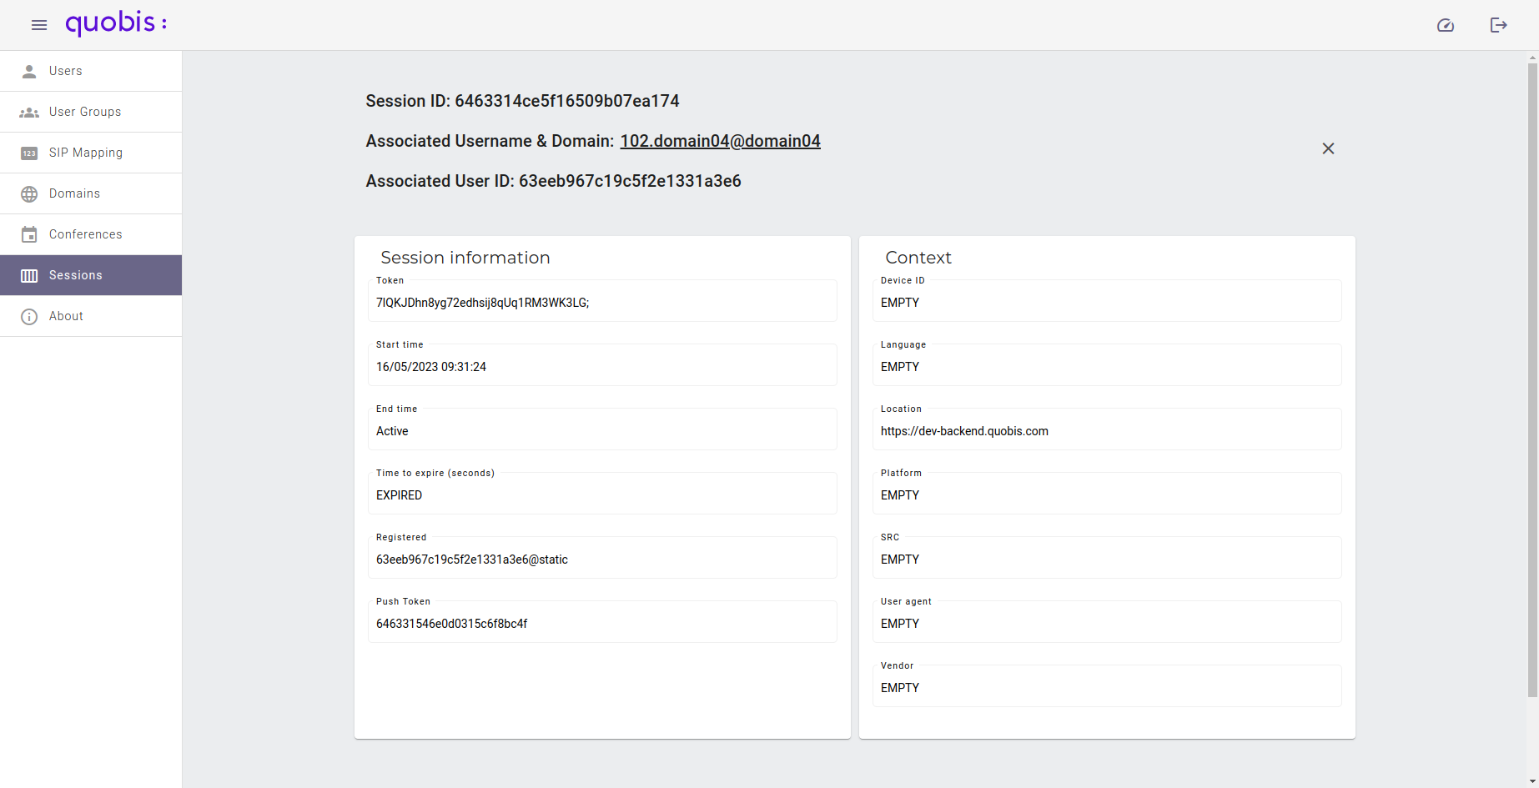Click the Push Token field
1539x788 pixels.
point(602,622)
